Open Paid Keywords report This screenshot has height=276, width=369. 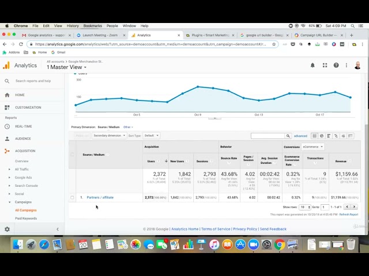pyautogui.click(x=26, y=218)
